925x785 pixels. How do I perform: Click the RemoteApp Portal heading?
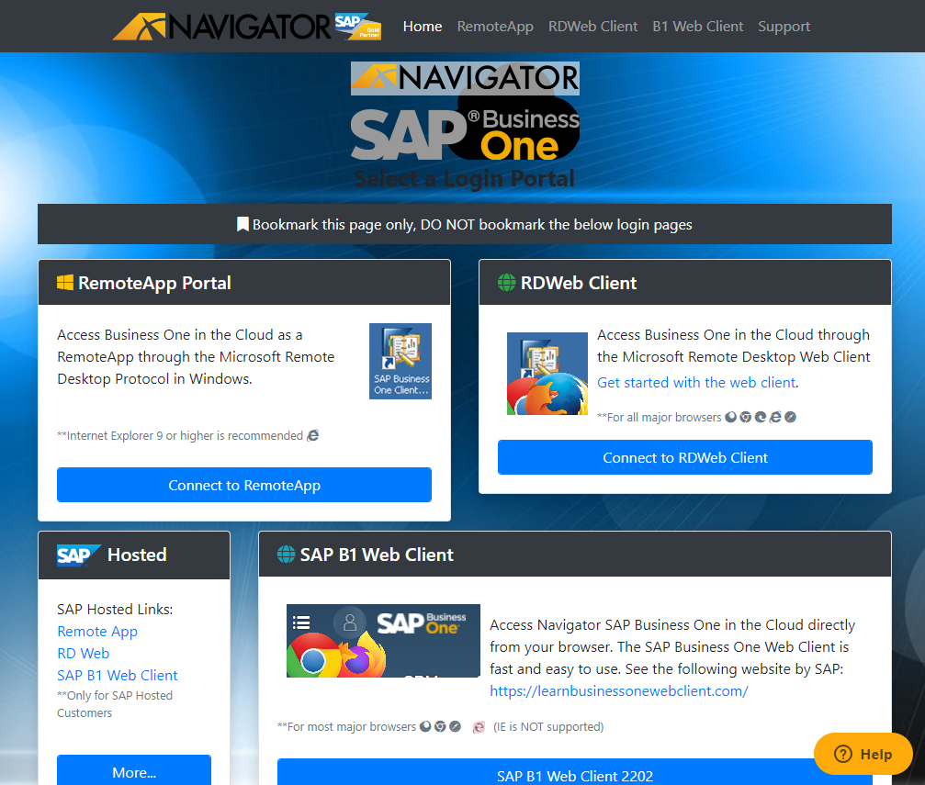point(154,283)
